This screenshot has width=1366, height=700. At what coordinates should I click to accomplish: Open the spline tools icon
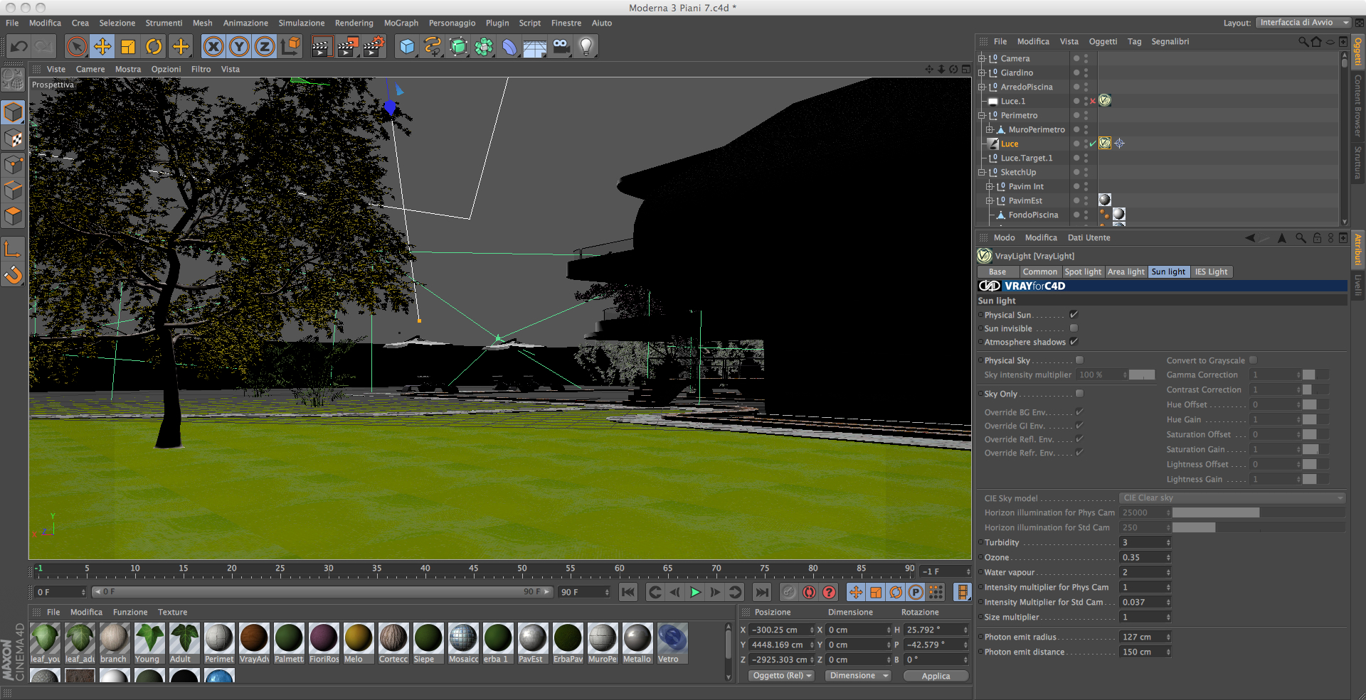433,47
